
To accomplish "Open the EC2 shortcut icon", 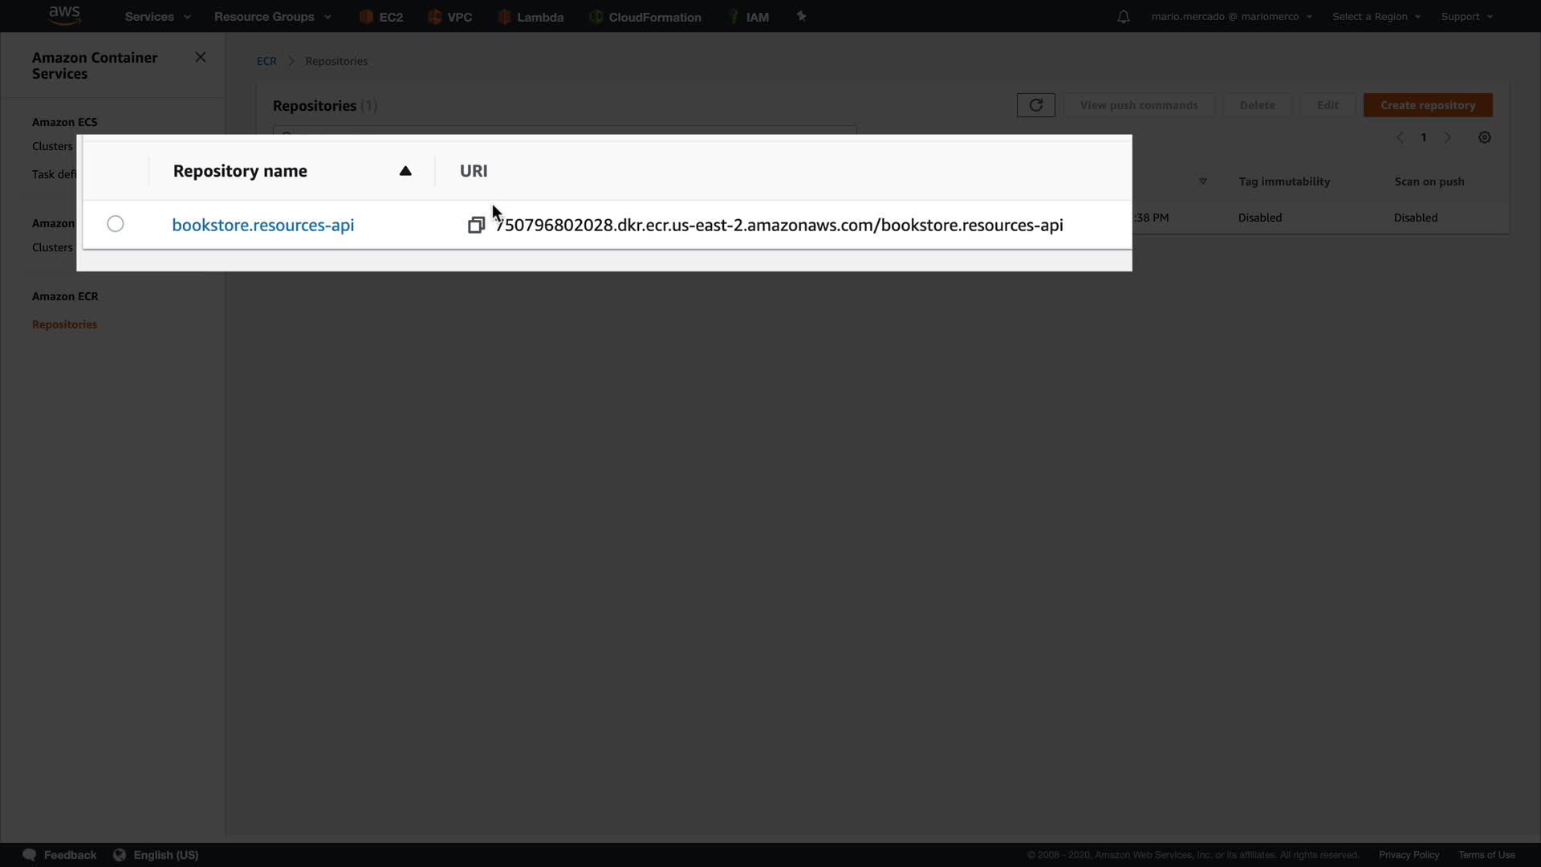I will click(x=366, y=17).
